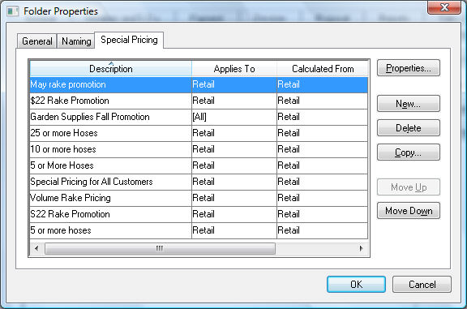Click the left scroll arrow of the list

point(36,248)
